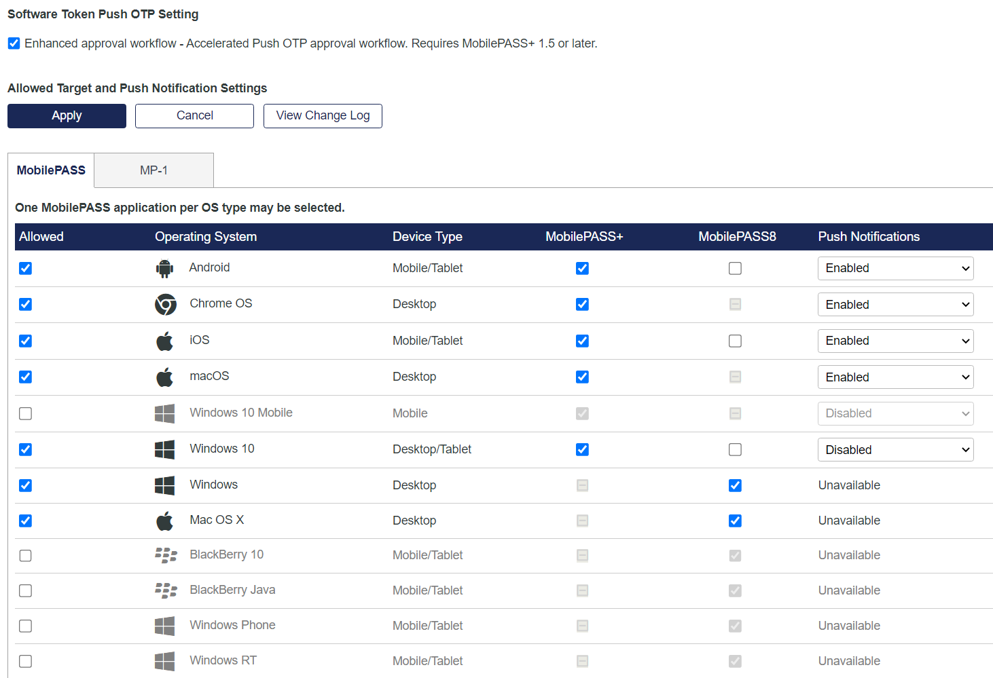Screen dimensions: 993x678
Task: Uncheck Enhanced approval workflow
Action: click(14, 43)
